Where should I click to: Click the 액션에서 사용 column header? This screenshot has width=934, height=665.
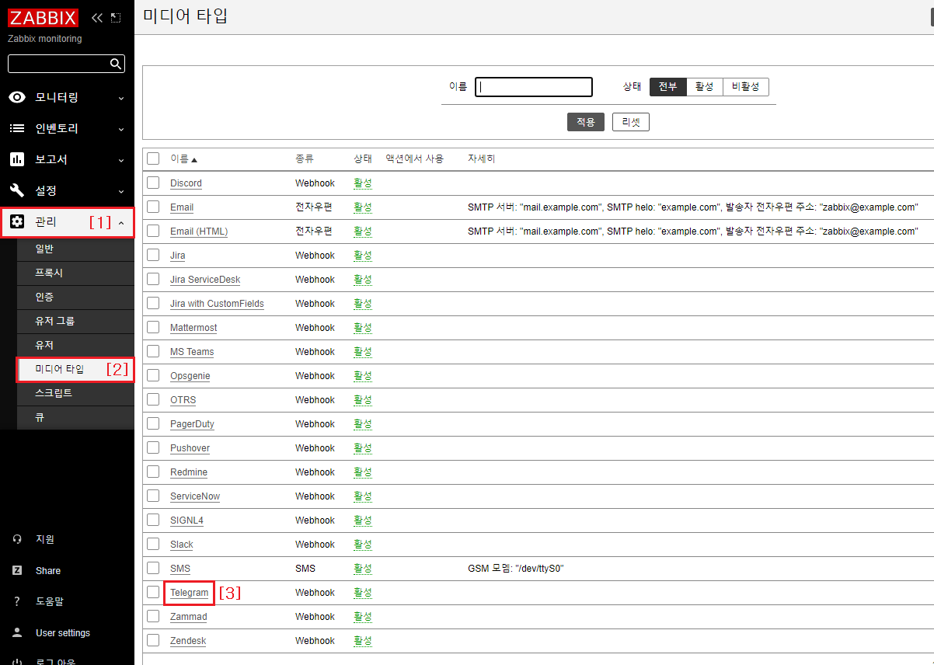(415, 158)
